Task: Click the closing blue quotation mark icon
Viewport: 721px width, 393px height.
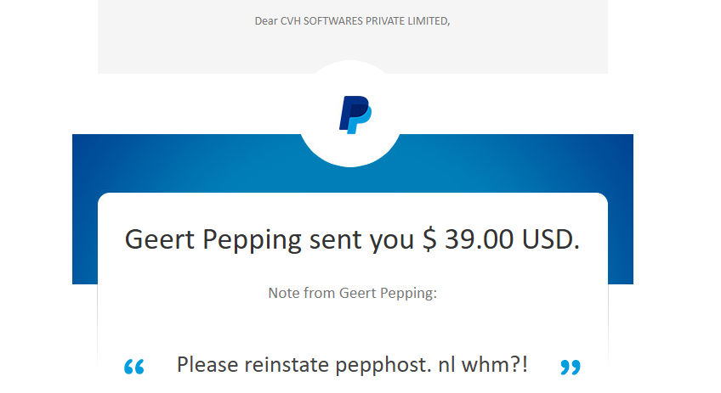Action: (571, 367)
